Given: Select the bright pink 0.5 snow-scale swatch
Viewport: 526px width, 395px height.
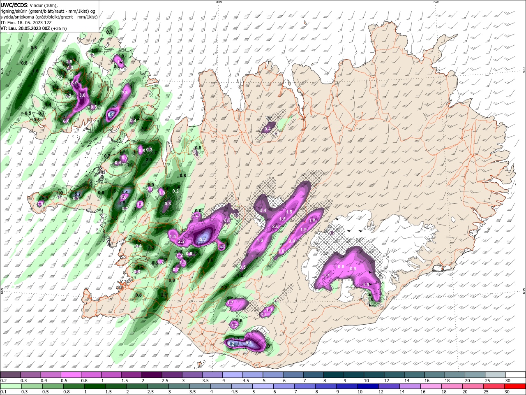Looking at the screenshot, I should 71,375.
